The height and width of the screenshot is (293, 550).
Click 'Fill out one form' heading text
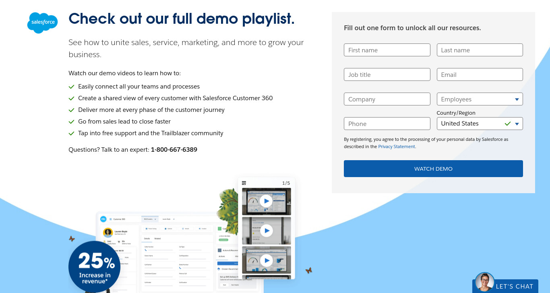click(412, 28)
